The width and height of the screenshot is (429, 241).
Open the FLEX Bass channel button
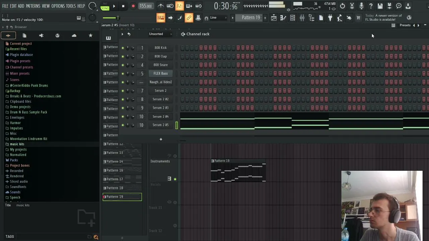coord(161,74)
